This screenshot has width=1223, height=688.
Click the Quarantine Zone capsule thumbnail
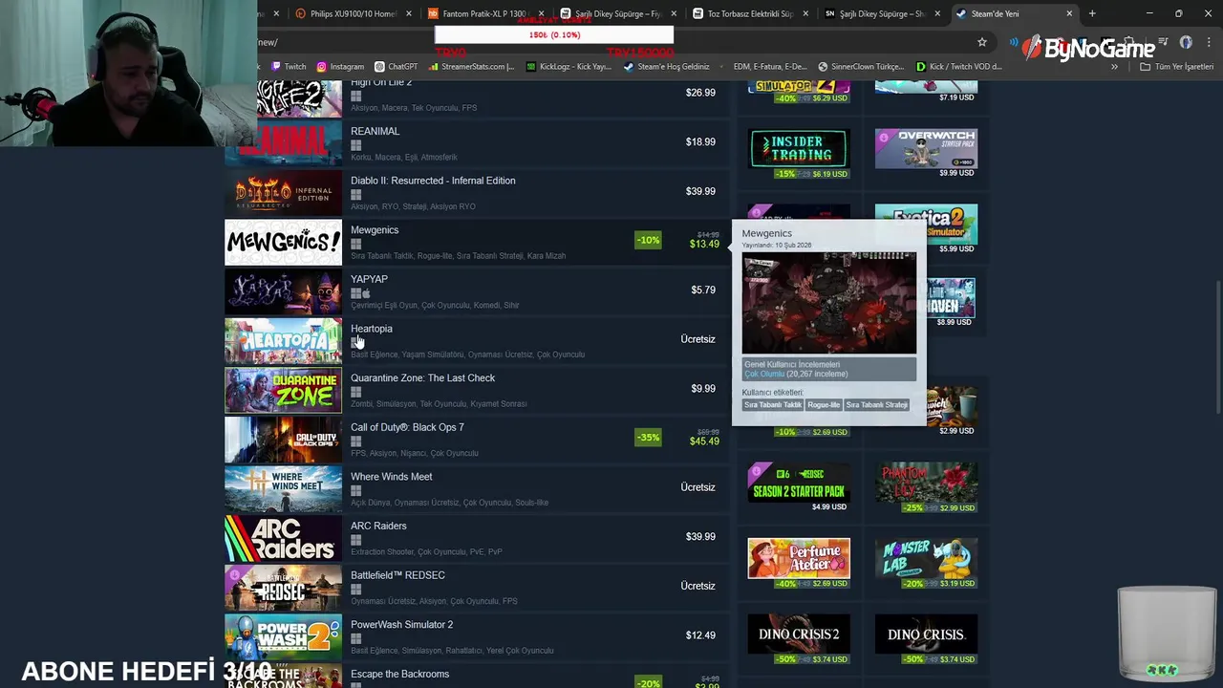coord(283,390)
